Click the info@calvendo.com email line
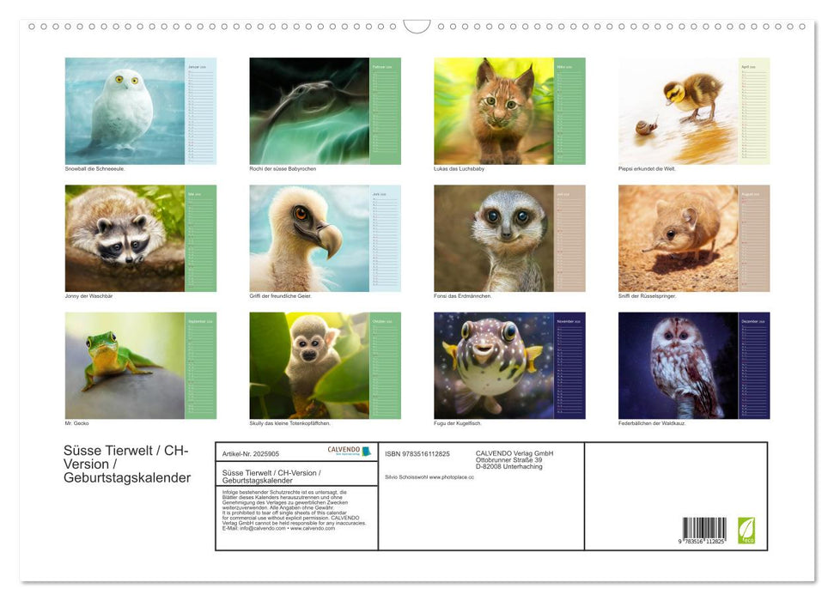The image size is (834, 601). click(278, 528)
